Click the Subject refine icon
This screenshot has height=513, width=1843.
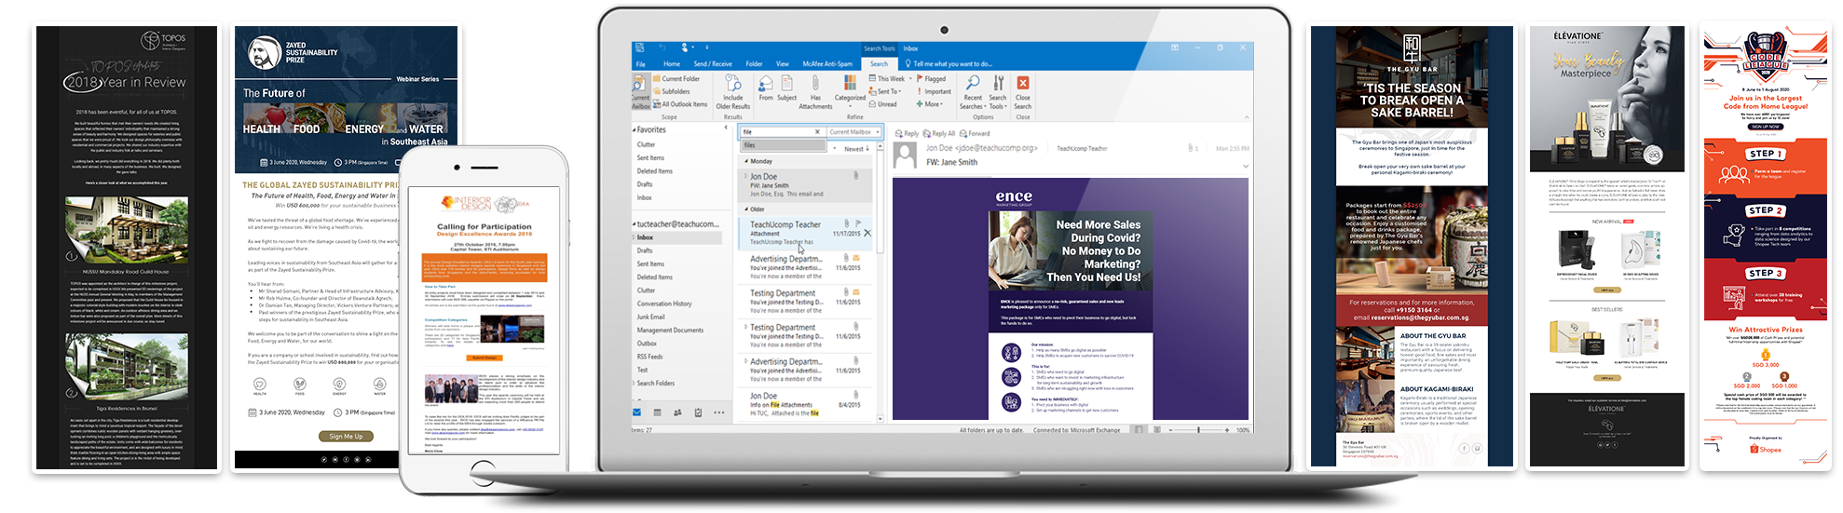(786, 85)
